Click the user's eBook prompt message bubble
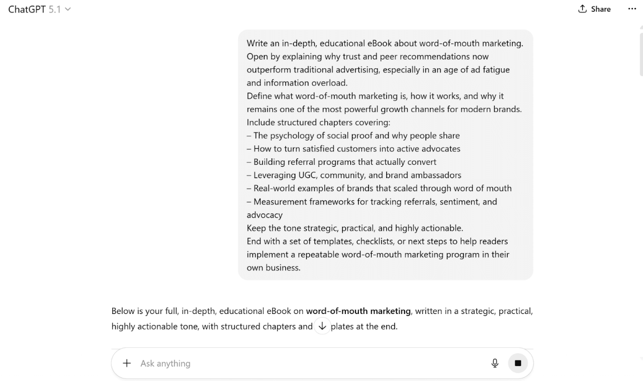 [385, 156]
